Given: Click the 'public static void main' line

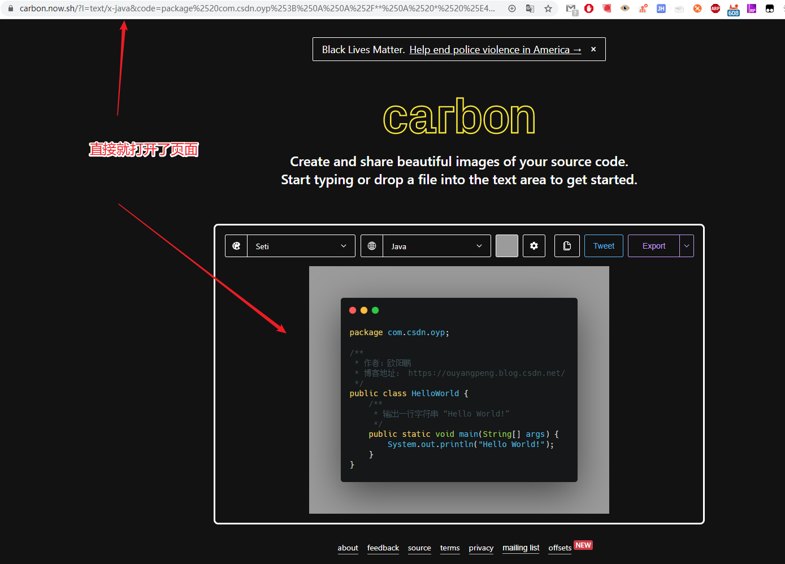Looking at the screenshot, I should [463, 434].
